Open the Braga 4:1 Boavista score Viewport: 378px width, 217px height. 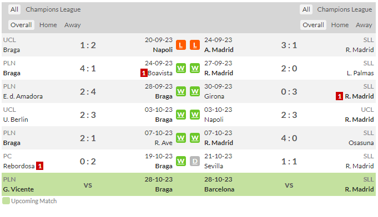88,69
